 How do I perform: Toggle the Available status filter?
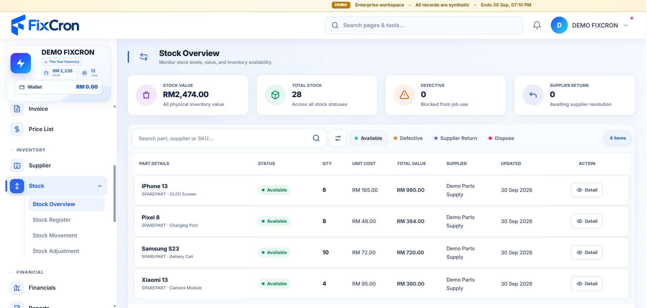[x=369, y=138]
